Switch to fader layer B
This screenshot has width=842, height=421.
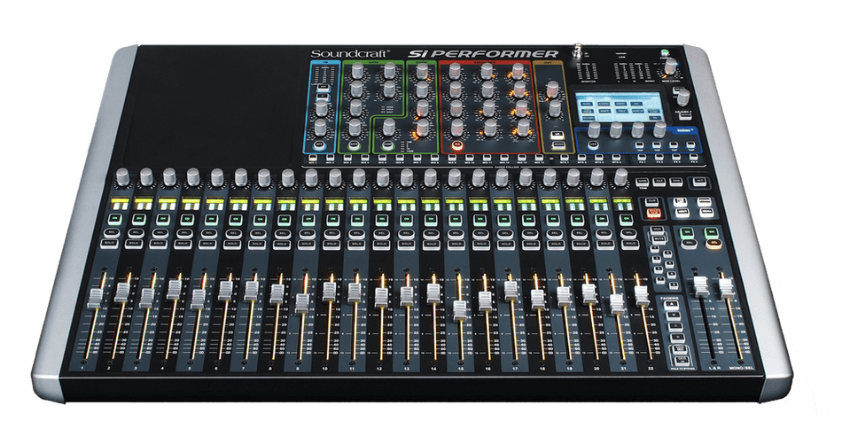tap(674, 316)
